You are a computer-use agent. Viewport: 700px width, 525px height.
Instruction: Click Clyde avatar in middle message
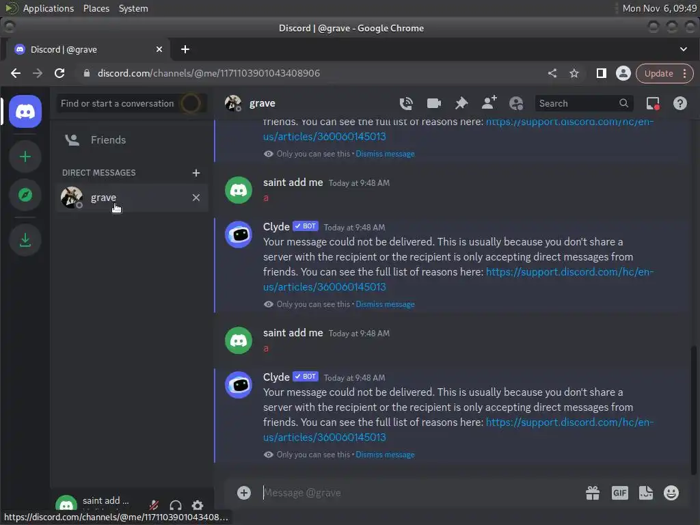point(239,234)
